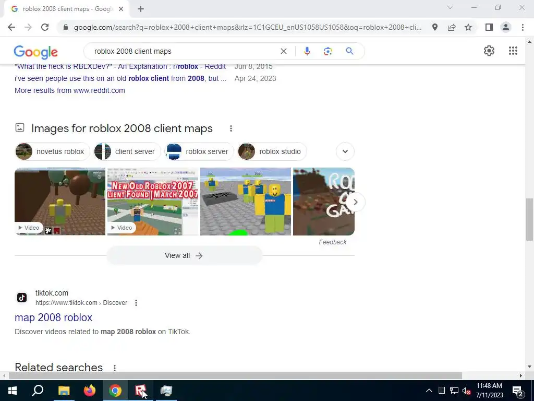Open brown trees Roblox video thumbnail

click(x=60, y=201)
